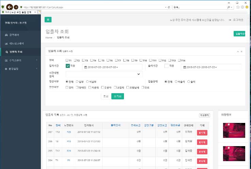Click the green hamburger menu toggle button

click(x=48, y=20)
